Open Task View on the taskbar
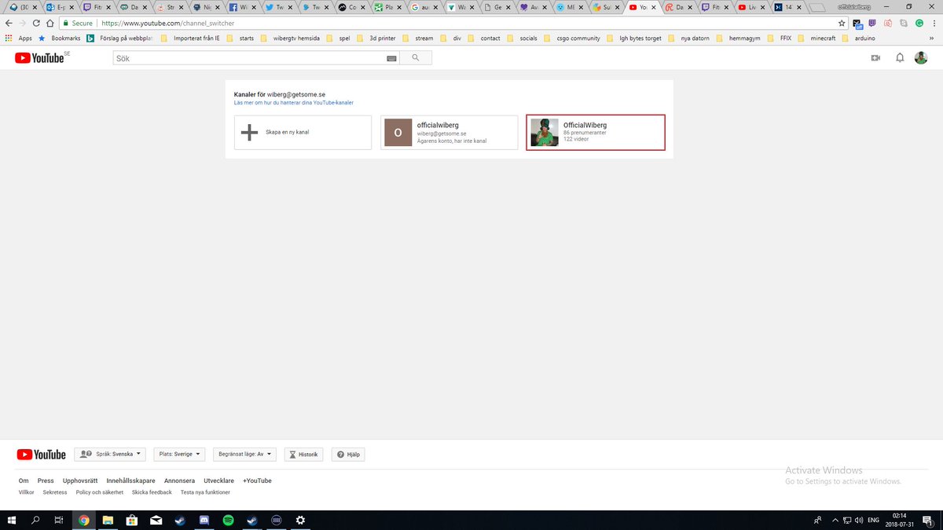Viewport: 943px width, 530px height. (59, 520)
